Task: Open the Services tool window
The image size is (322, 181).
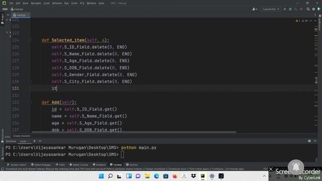Action: pos(132,164)
